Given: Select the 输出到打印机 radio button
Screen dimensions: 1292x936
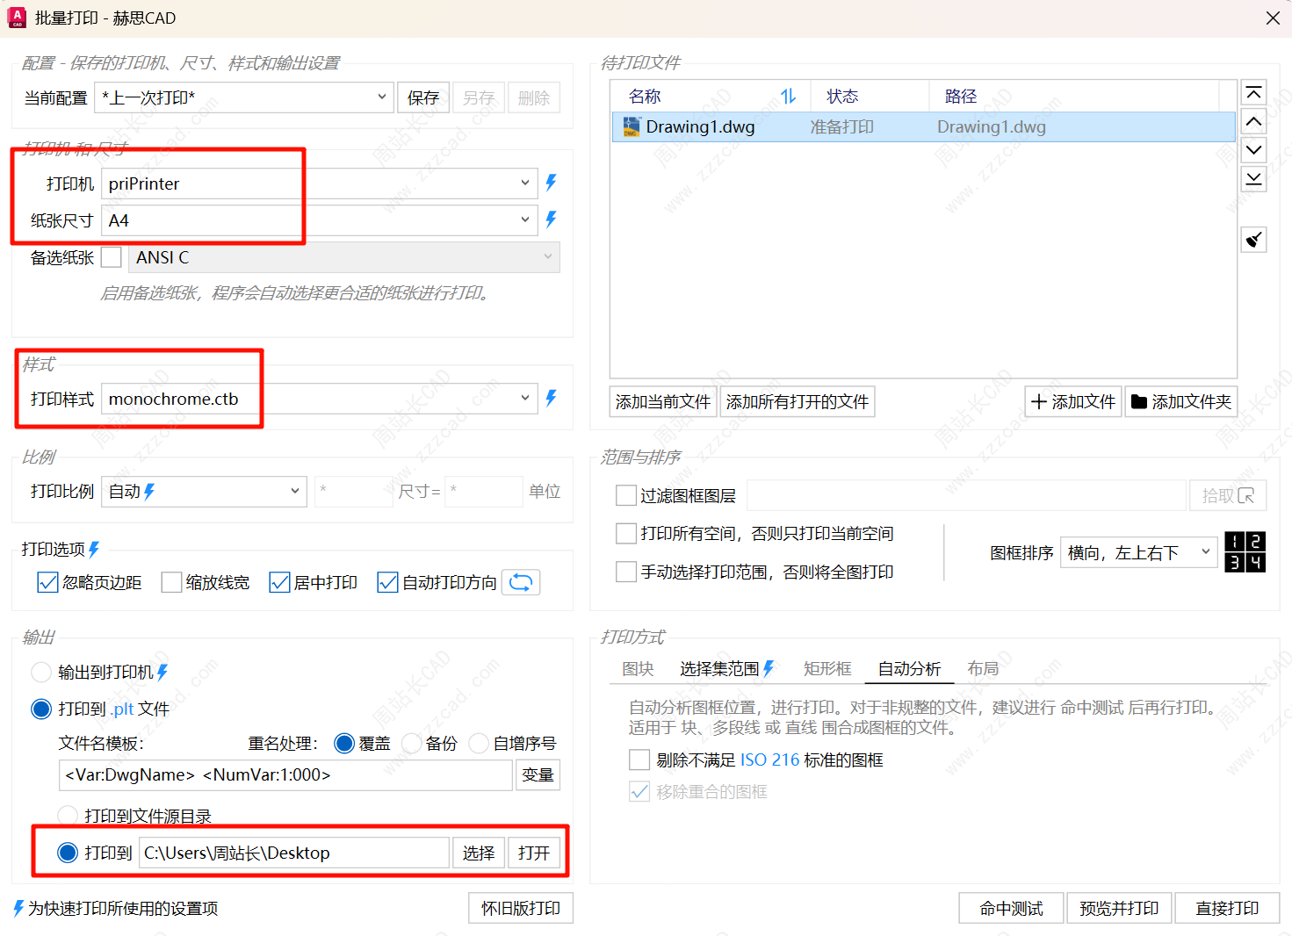Looking at the screenshot, I should coord(41,673).
